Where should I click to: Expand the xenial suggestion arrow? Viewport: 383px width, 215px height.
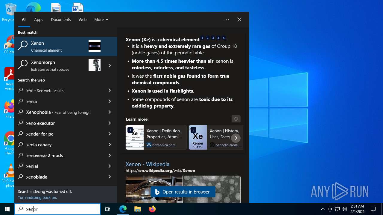pos(110,166)
